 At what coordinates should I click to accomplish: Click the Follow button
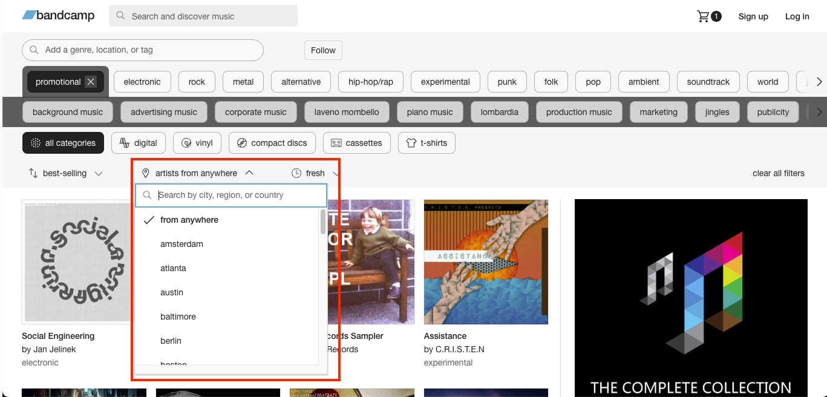tap(322, 50)
